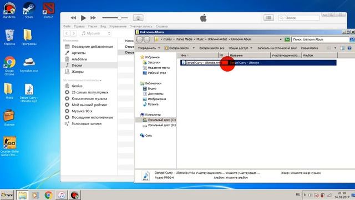Select the Корзина recycle bin icon
355x200 pixels.
pyautogui.click(x=9, y=37)
